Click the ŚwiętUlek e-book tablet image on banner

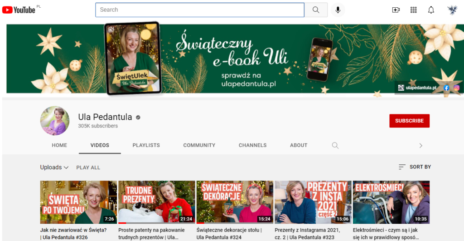pyautogui.click(x=132, y=58)
